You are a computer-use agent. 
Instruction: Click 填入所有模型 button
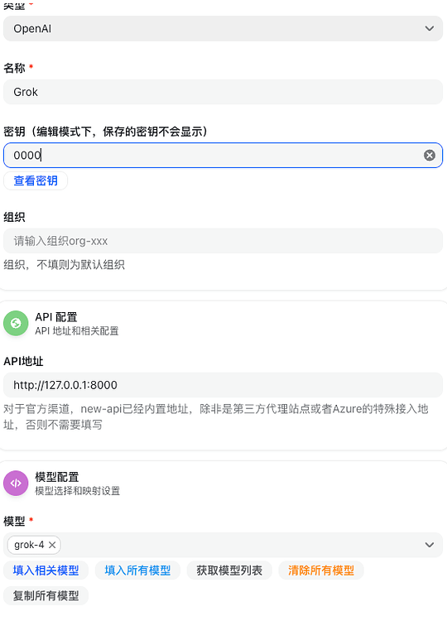137,570
